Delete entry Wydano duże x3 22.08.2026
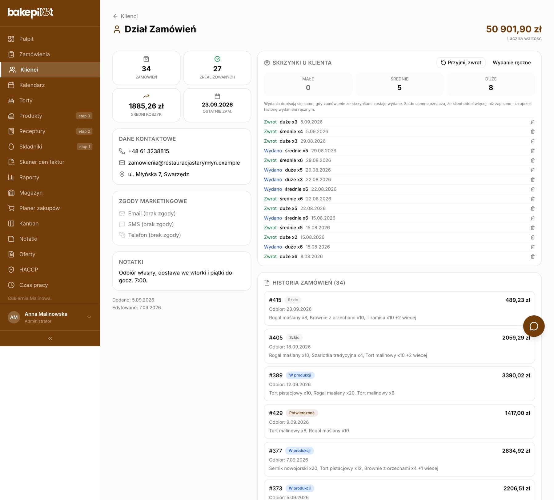 (x=532, y=179)
